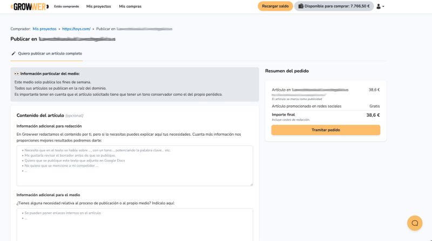Focus the medio information text area
Image resolution: width=432 pixels, height=241 pixels.
(134, 224)
